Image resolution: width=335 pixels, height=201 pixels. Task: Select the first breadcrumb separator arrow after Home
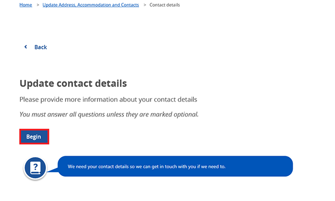pyautogui.click(x=38, y=5)
